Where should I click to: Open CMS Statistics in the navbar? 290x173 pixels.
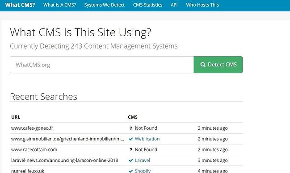click(x=147, y=5)
